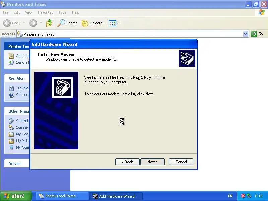This screenshot has width=268, height=201.
Task: Cancel the Add Hardware Wizard
Action: 181,162
